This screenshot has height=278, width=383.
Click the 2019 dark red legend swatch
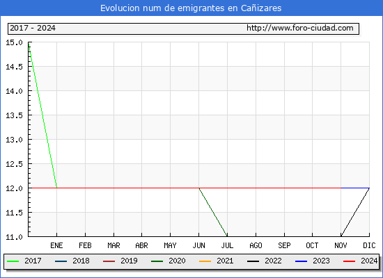[109, 261]
